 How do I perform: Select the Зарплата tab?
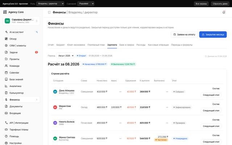pos(112,45)
